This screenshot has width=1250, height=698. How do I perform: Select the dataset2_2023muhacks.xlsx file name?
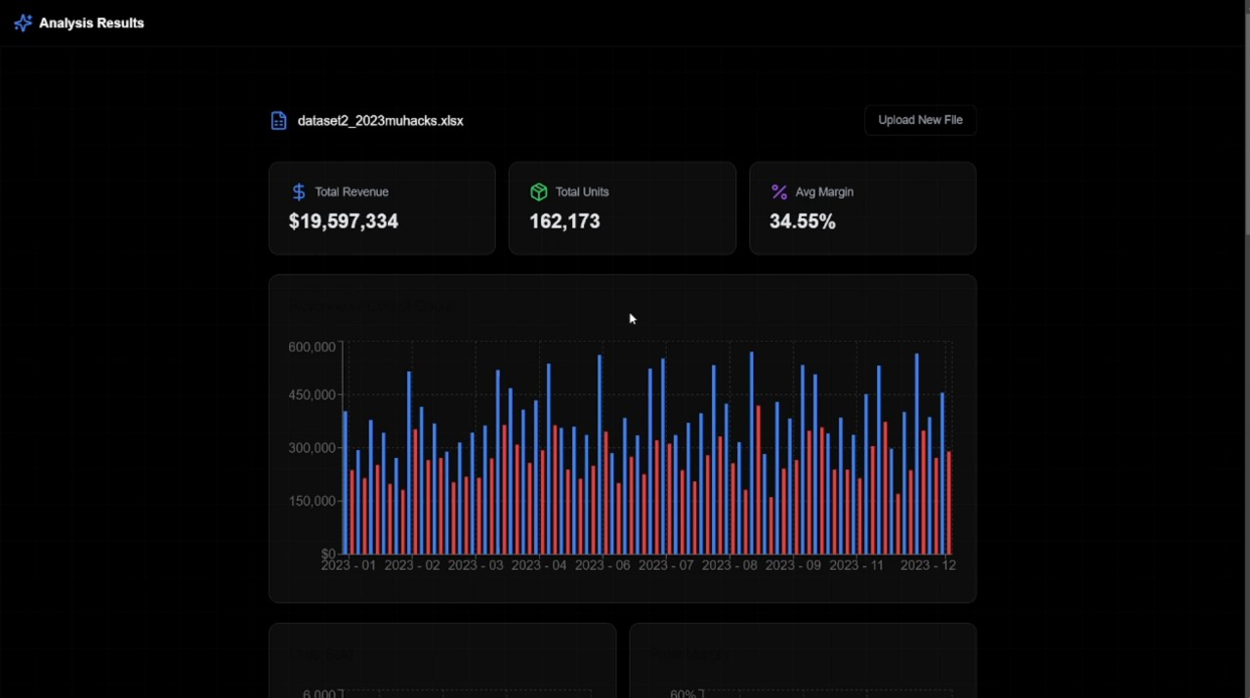(380, 121)
